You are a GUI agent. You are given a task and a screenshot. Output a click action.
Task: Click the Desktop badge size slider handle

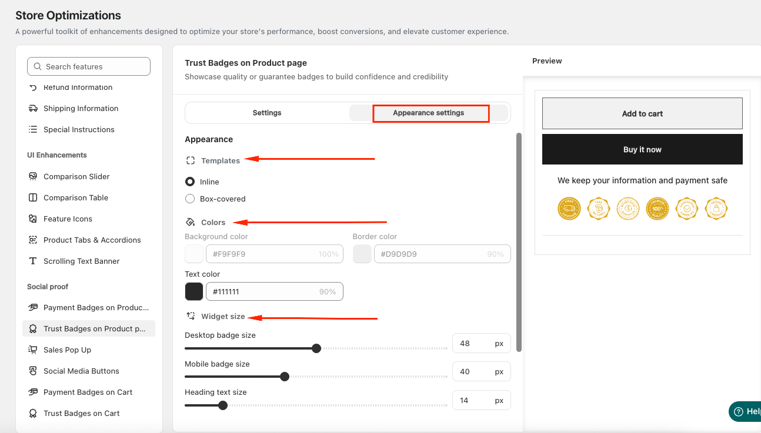click(316, 348)
